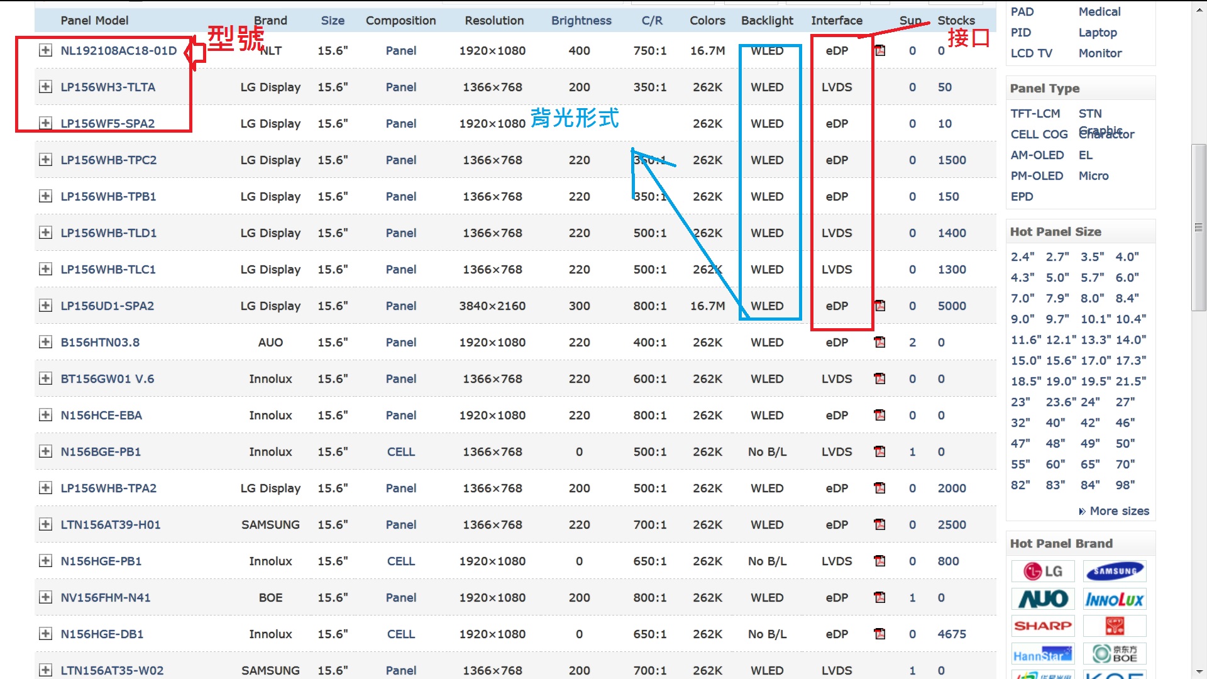Open the NL192108AC18-01D panel model link

tap(119, 51)
